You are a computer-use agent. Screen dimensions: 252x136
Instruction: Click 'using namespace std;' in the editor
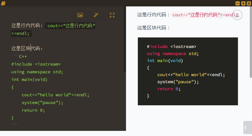click(37, 72)
